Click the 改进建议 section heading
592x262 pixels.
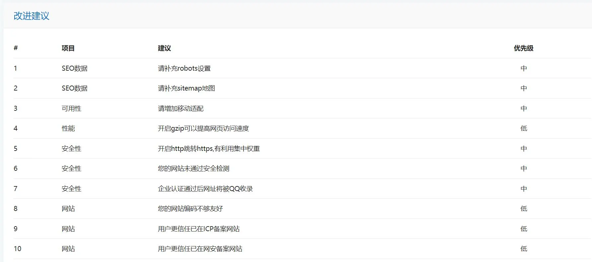tap(32, 16)
